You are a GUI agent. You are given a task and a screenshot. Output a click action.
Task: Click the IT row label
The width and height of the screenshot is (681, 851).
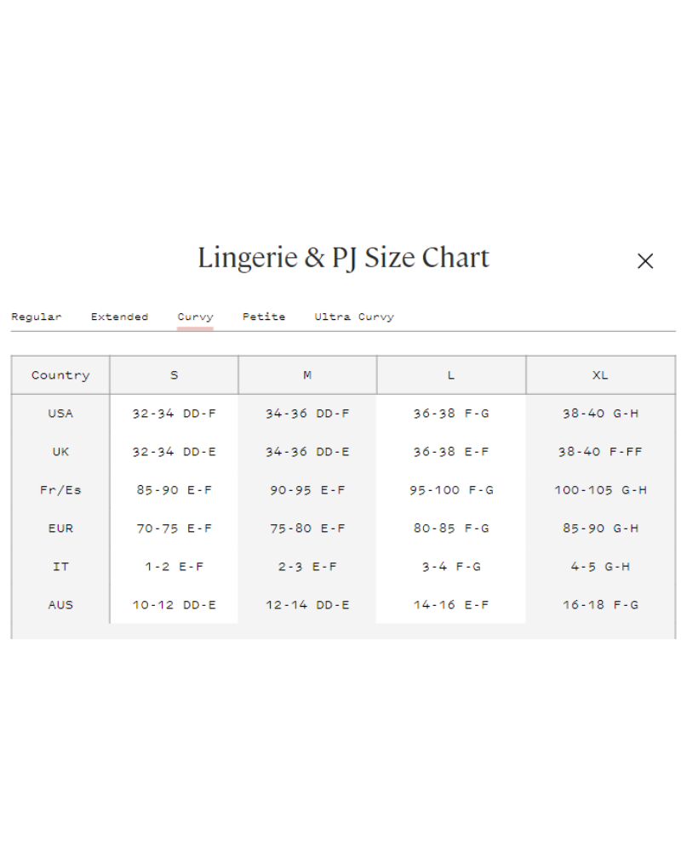pos(60,567)
